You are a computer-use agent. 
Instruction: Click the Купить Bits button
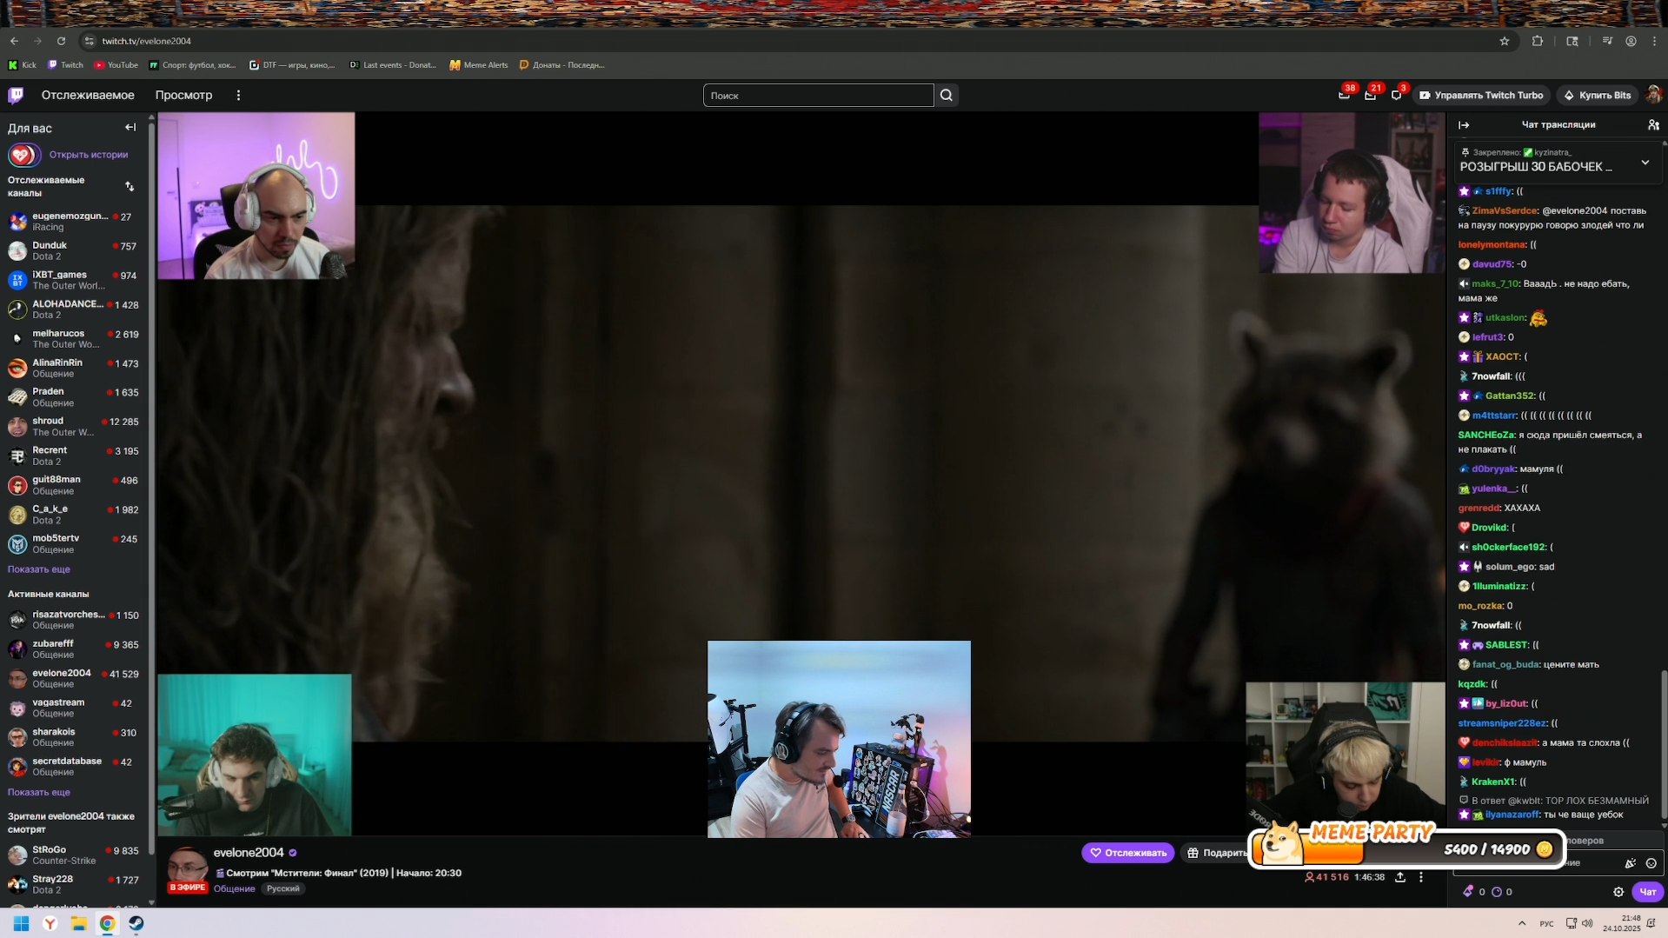(x=1597, y=95)
